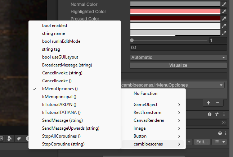Click the object picker circle icon
The width and height of the screenshot is (233, 157).
pos(224,123)
